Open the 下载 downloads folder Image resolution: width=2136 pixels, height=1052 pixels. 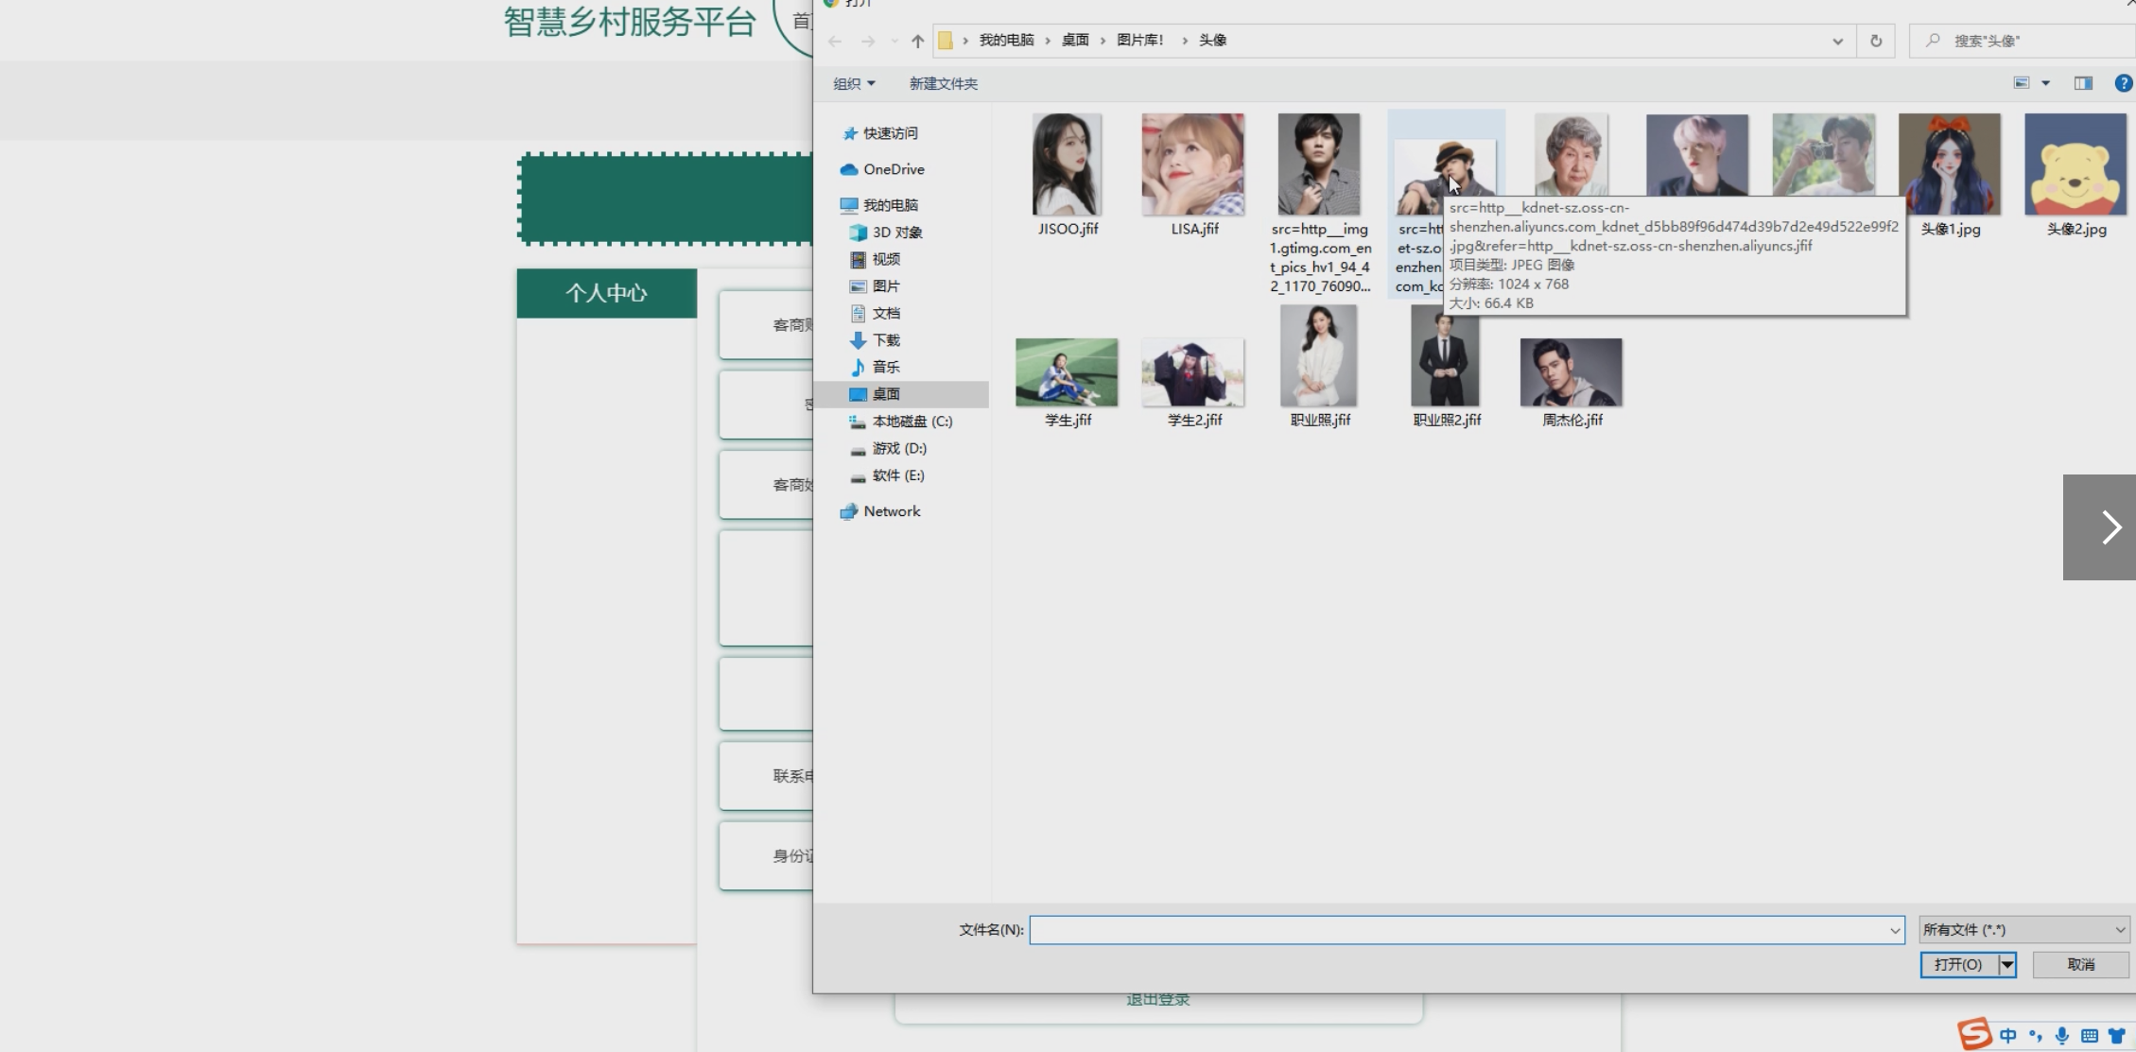[885, 340]
